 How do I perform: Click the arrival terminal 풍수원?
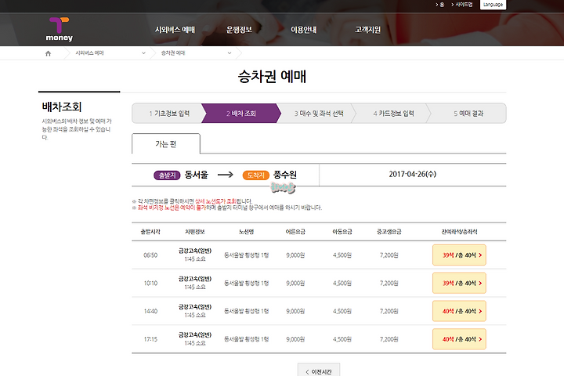click(x=285, y=175)
